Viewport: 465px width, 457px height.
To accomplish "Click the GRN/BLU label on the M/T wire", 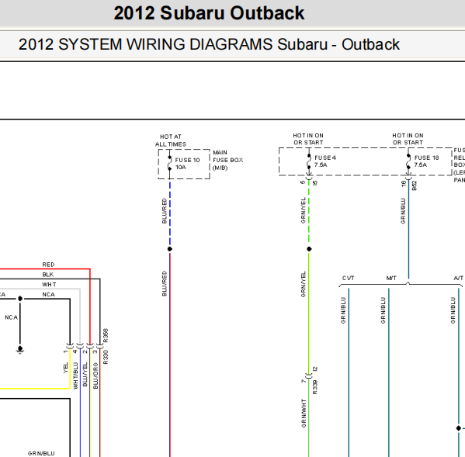I will pyautogui.click(x=383, y=310).
